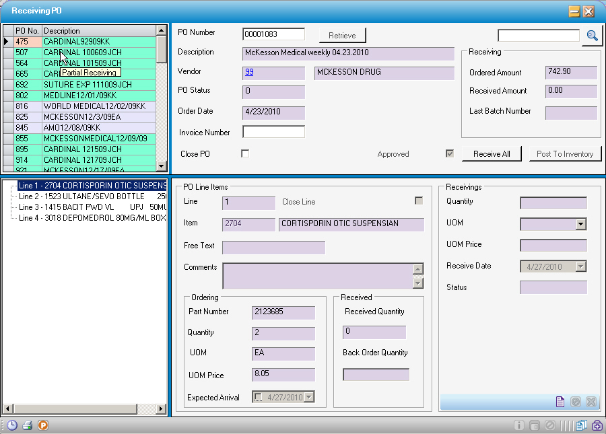Screen dimensions: 606x434
Task: Click the Post To Inventory button
Action: pyautogui.click(x=565, y=153)
